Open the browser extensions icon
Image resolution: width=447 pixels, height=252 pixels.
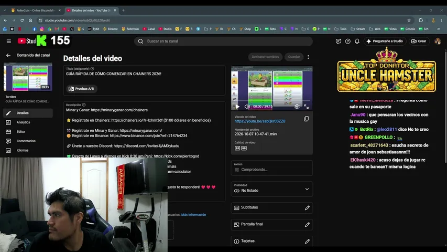[421, 20]
